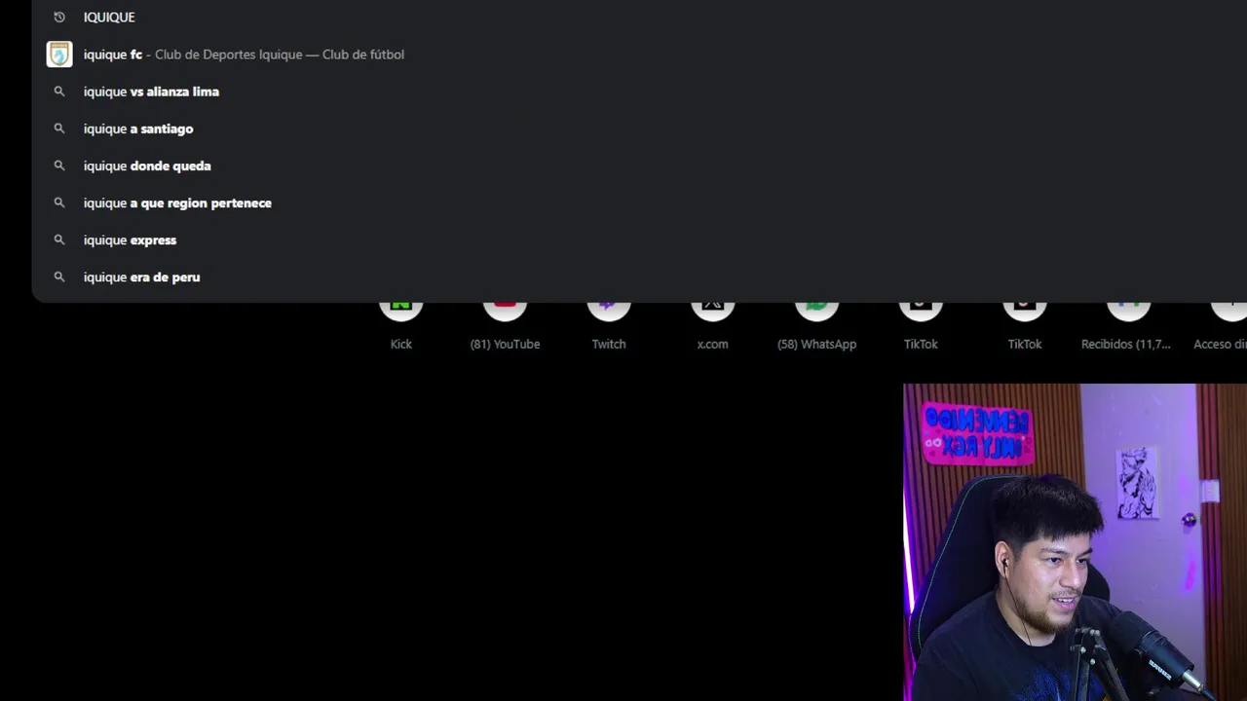Click search icon beside iquique express
The height and width of the screenshot is (701, 1247).
tap(59, 240)
